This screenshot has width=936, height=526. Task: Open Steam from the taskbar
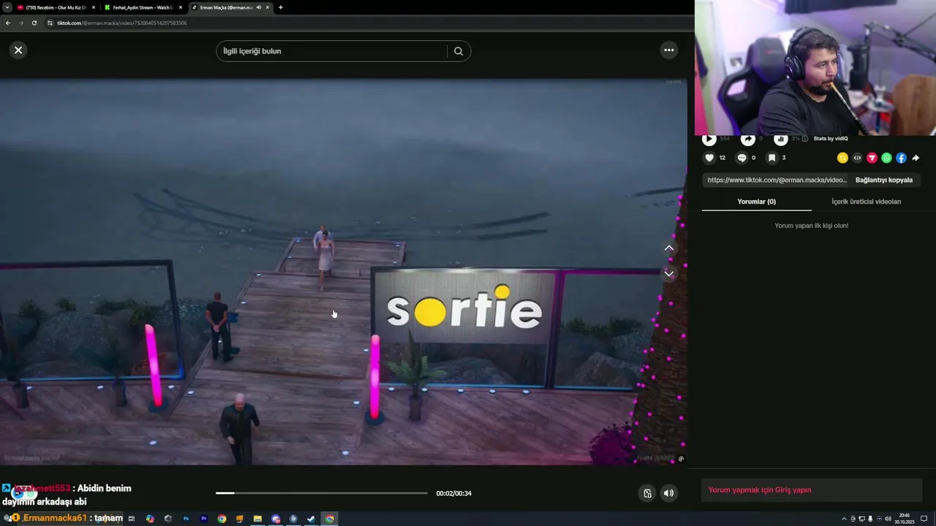click(x=311, y=519)
